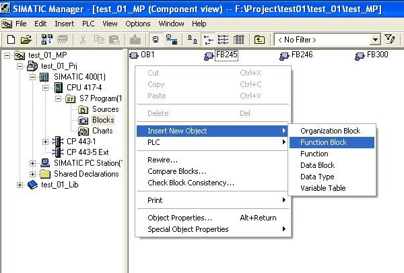Click Check Block Consistency... entry
The width and height of the screenshot is (404, 273).
coord(212,183)
